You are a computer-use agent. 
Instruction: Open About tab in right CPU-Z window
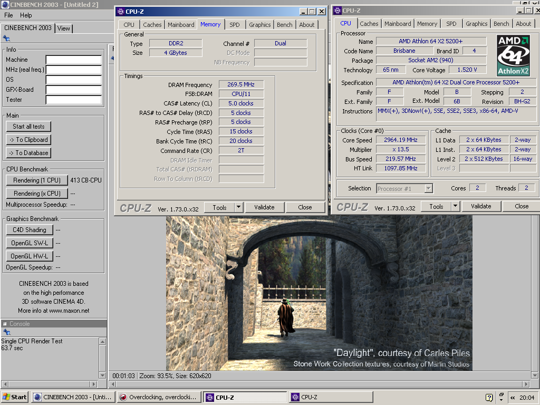click(x=524, y=24)
